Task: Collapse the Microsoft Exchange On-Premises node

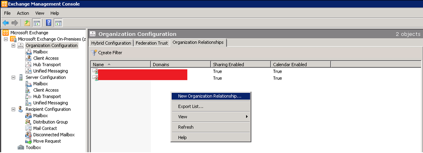Action: point(6,39)
